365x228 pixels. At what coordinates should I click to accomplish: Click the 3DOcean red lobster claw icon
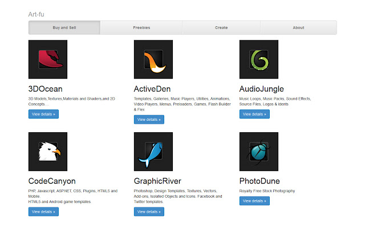[x=48, y=59]
